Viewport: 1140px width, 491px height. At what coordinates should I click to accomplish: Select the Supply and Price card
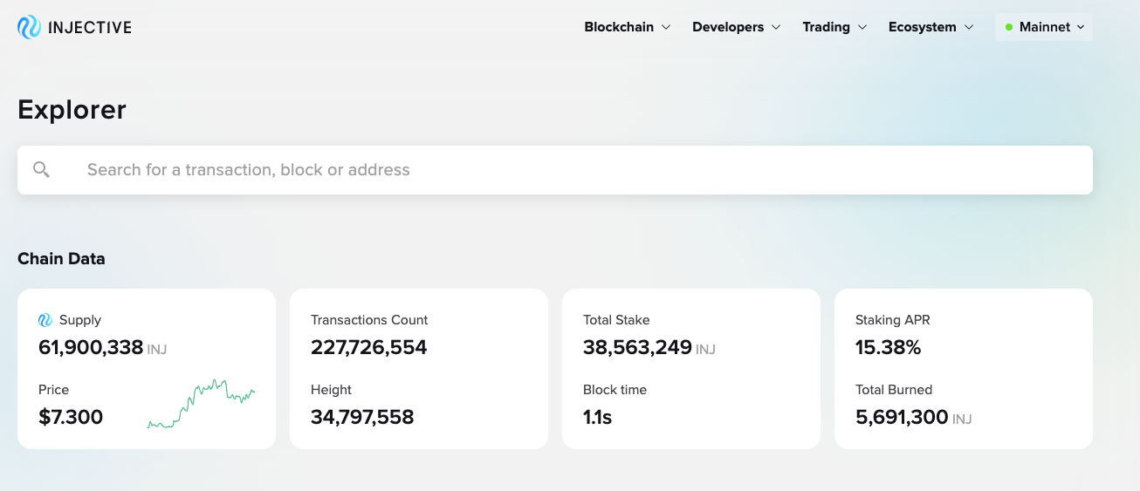[147, 369]
